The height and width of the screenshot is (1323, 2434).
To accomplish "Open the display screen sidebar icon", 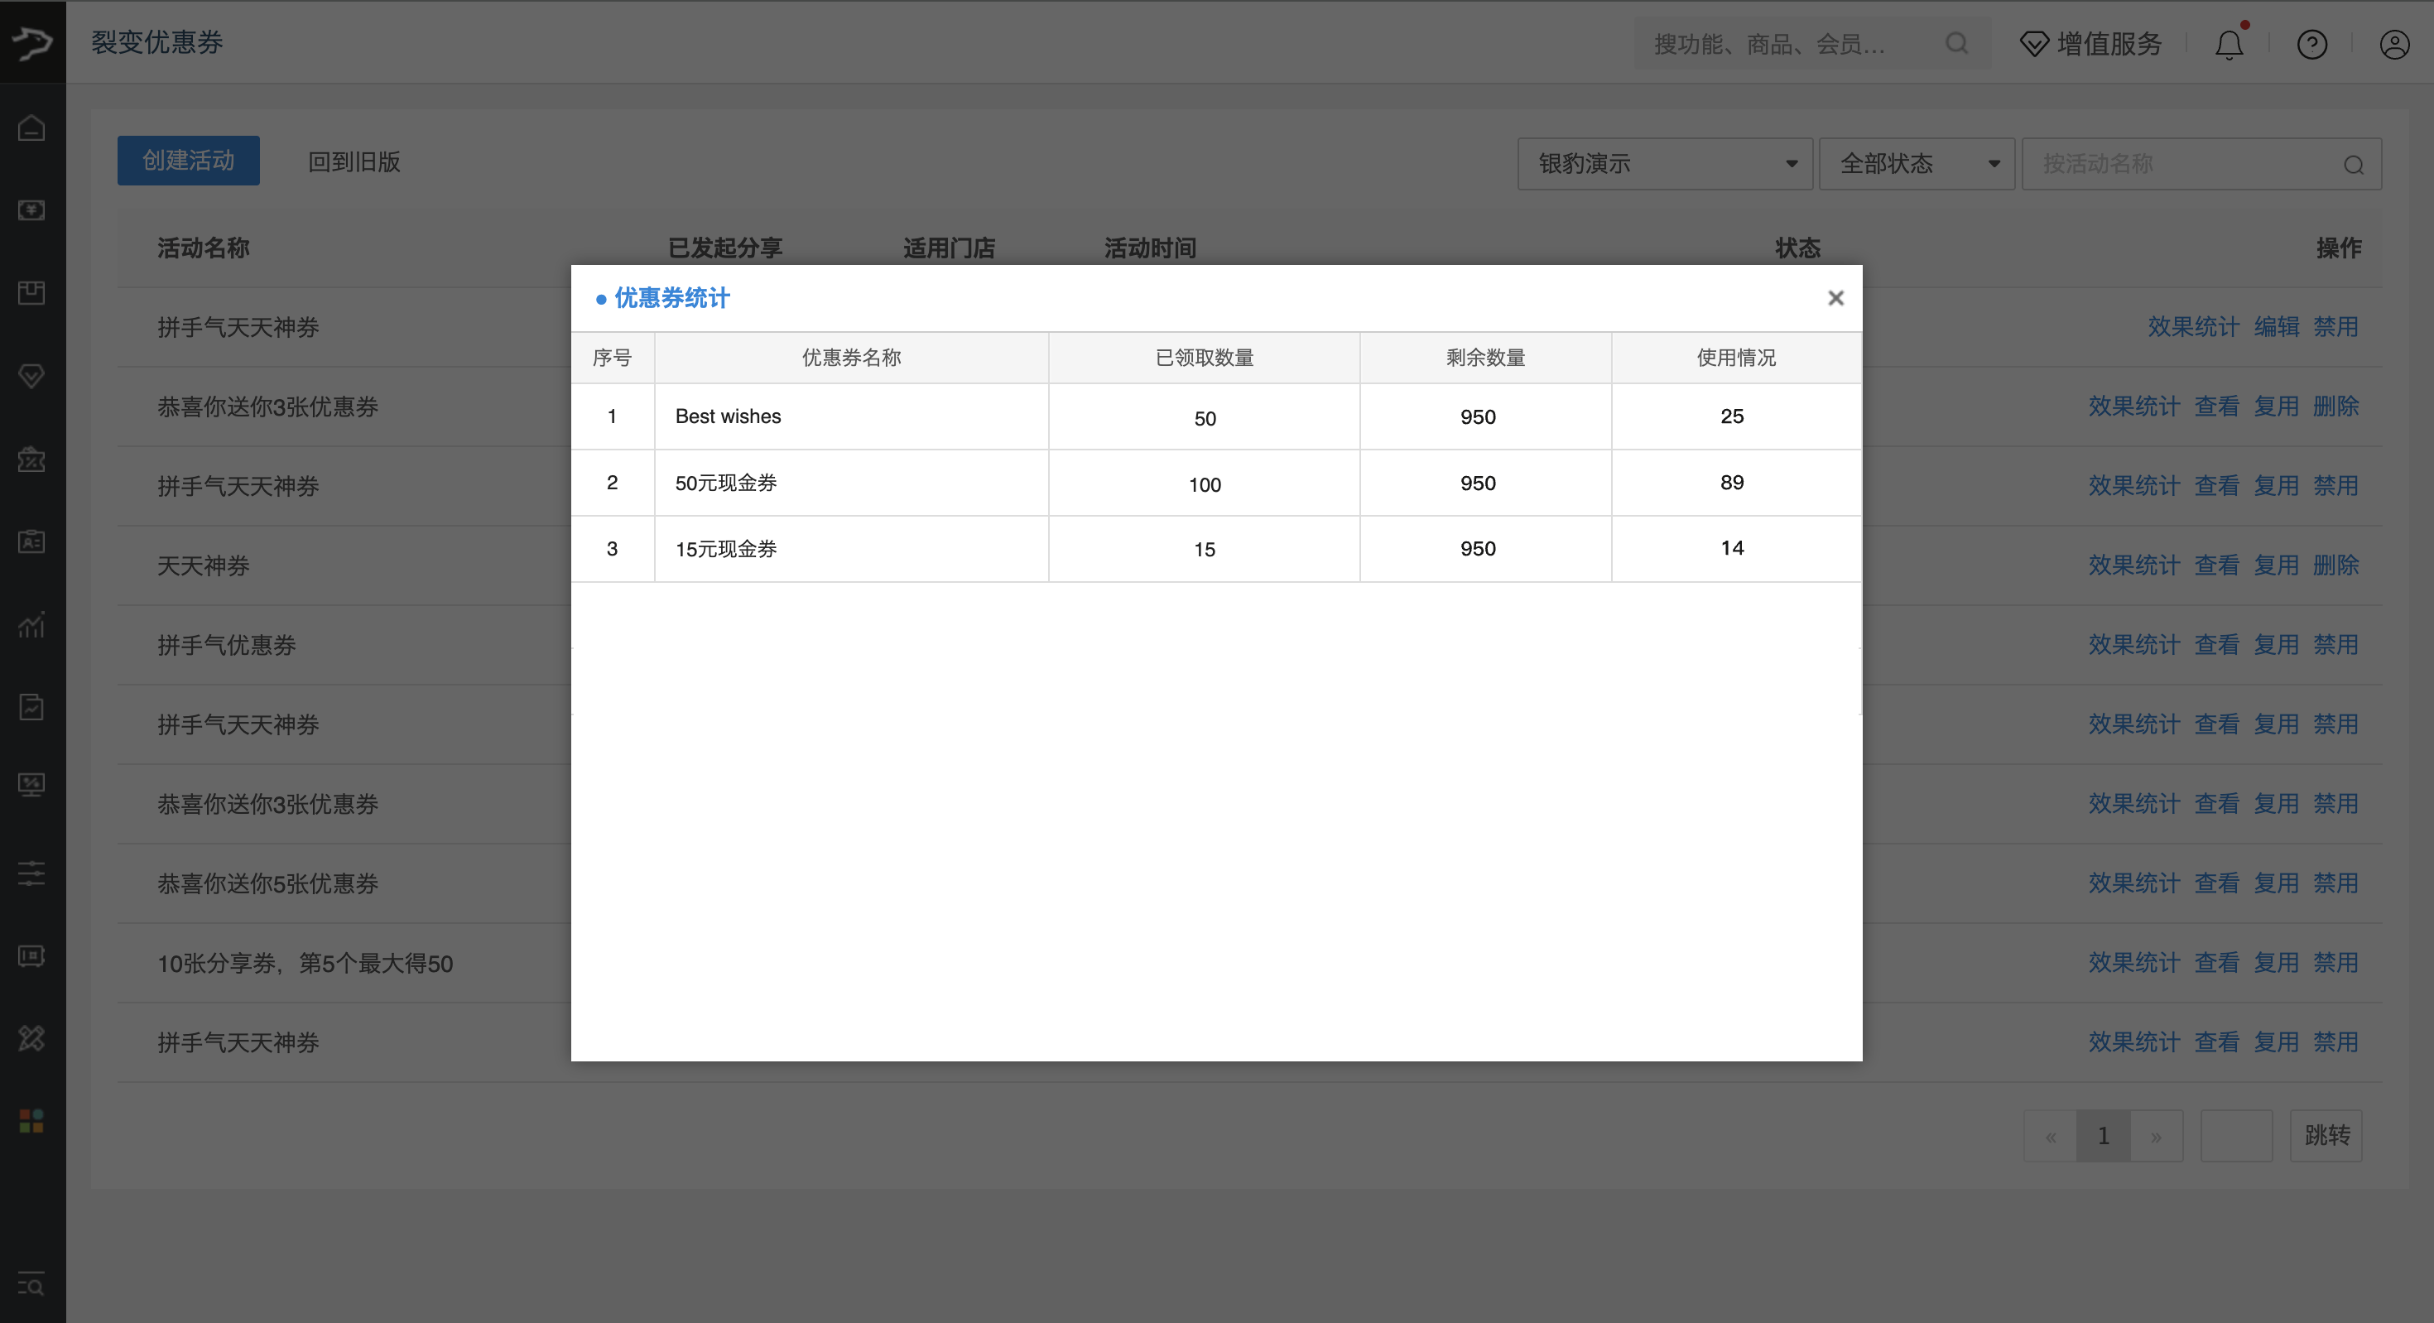I will coord(32,955).
